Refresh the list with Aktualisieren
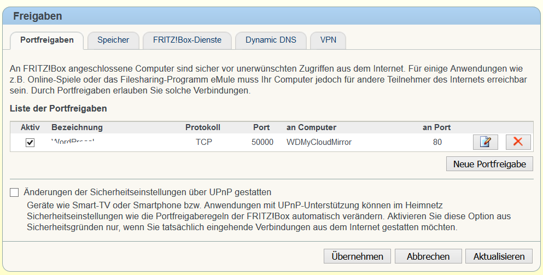The width and height of the screenshot is (543, 275). click(x=498, y=256)
